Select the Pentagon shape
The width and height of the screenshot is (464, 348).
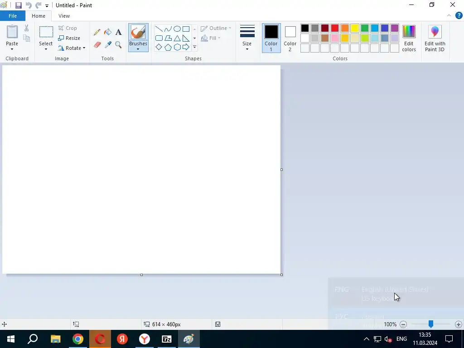168,47
